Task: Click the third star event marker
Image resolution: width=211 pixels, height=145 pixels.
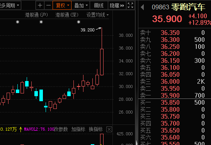Action: point(78,22)
